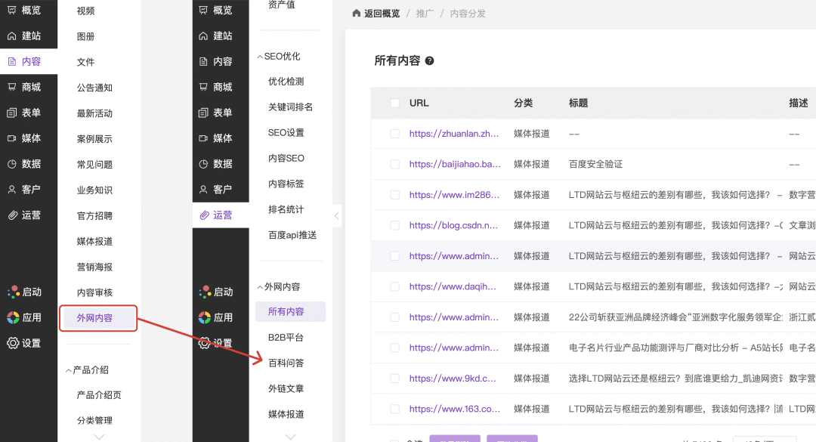
Task: Open the https://www.9kd.c... URL link
Action: click(453, 379)
